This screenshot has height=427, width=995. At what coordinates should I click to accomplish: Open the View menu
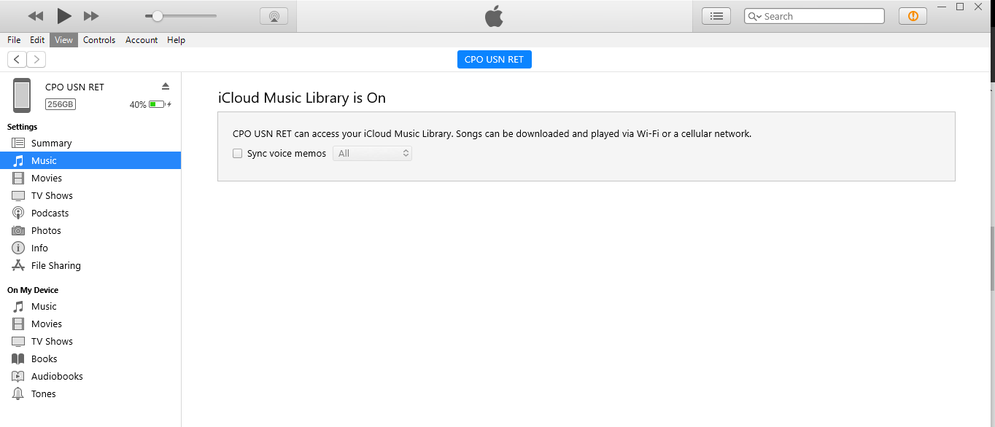(x=63, y=40)
